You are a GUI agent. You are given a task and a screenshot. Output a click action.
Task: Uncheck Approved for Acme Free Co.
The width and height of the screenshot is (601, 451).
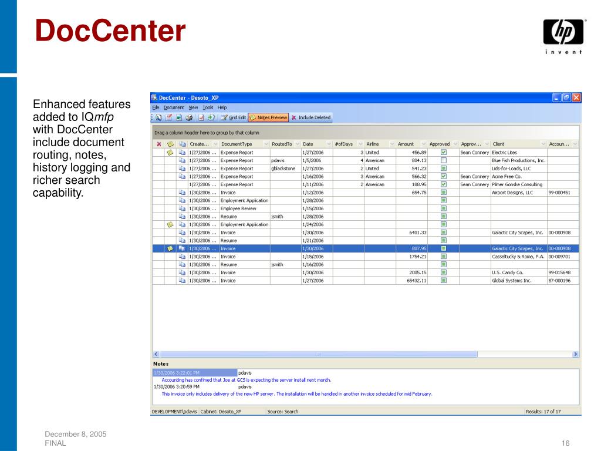click(444, 176)
